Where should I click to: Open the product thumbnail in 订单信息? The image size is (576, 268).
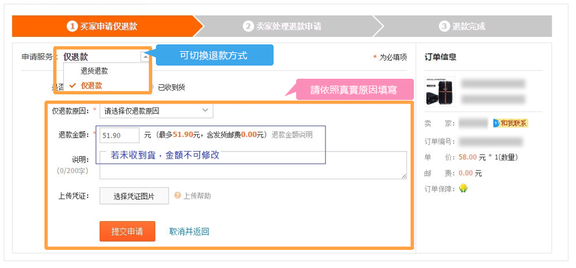440,91
